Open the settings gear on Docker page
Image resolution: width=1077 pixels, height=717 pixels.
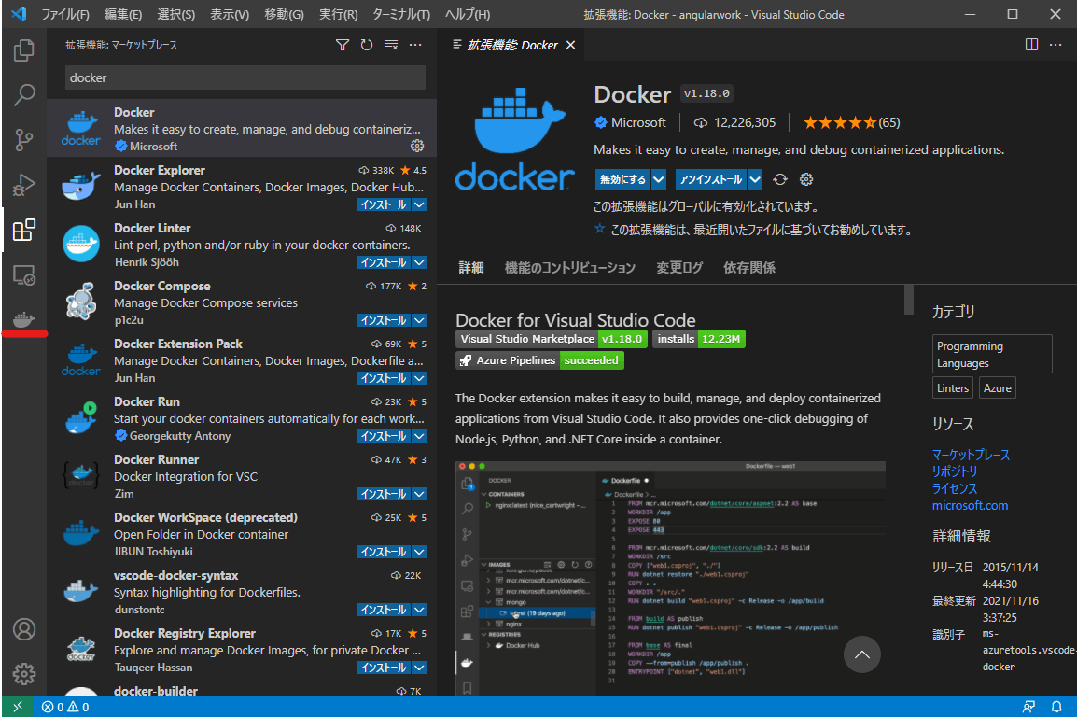click(806, 179)
